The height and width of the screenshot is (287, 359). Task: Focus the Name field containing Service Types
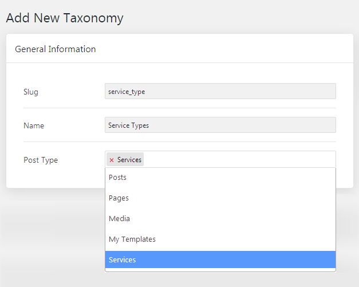coord(220,125)
